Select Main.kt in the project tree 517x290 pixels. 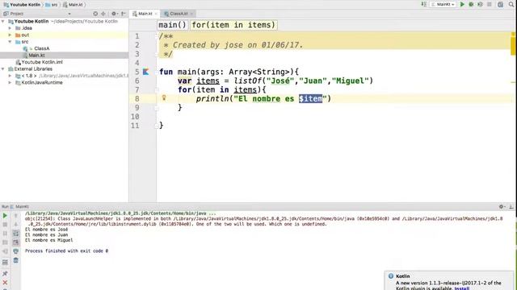click(36, 56)
